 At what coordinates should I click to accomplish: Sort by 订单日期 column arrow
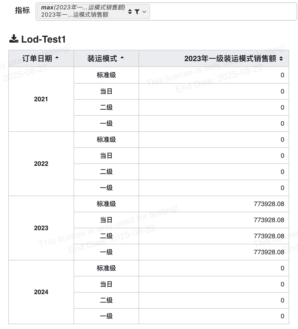57,58
